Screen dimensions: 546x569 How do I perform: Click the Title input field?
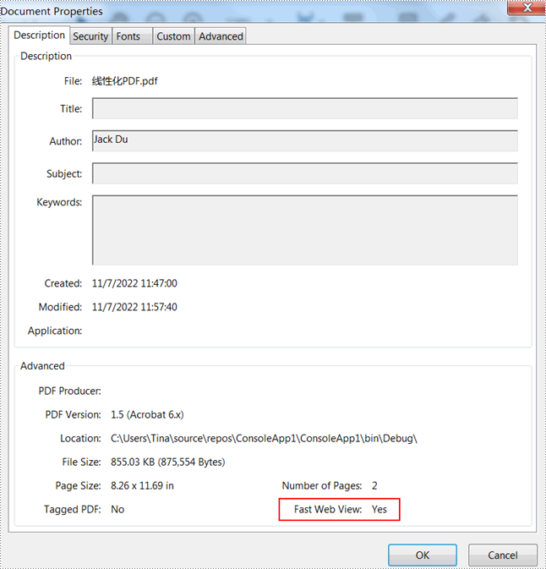click(x=305, y=108)
